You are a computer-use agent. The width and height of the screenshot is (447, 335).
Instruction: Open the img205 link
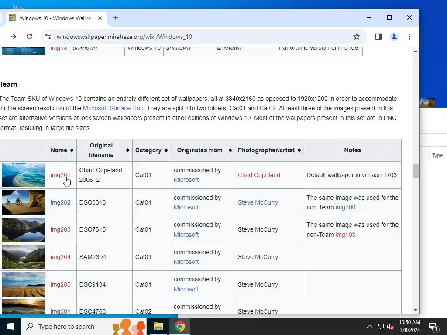[60, 284]
